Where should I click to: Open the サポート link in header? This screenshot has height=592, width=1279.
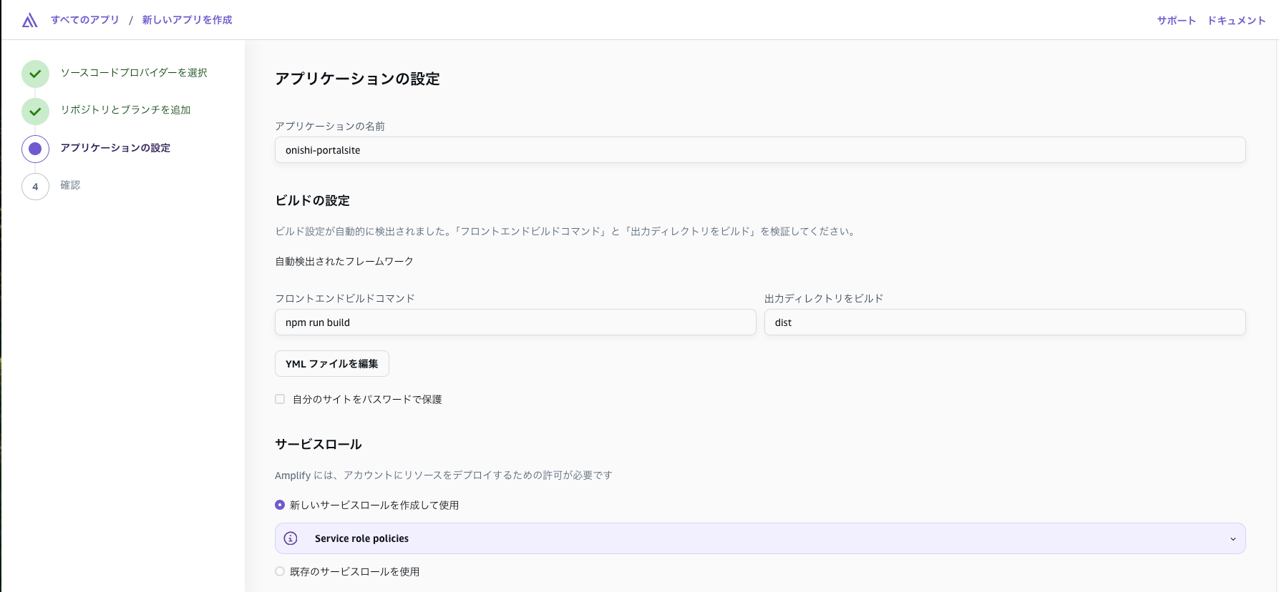click(1176, 21)
